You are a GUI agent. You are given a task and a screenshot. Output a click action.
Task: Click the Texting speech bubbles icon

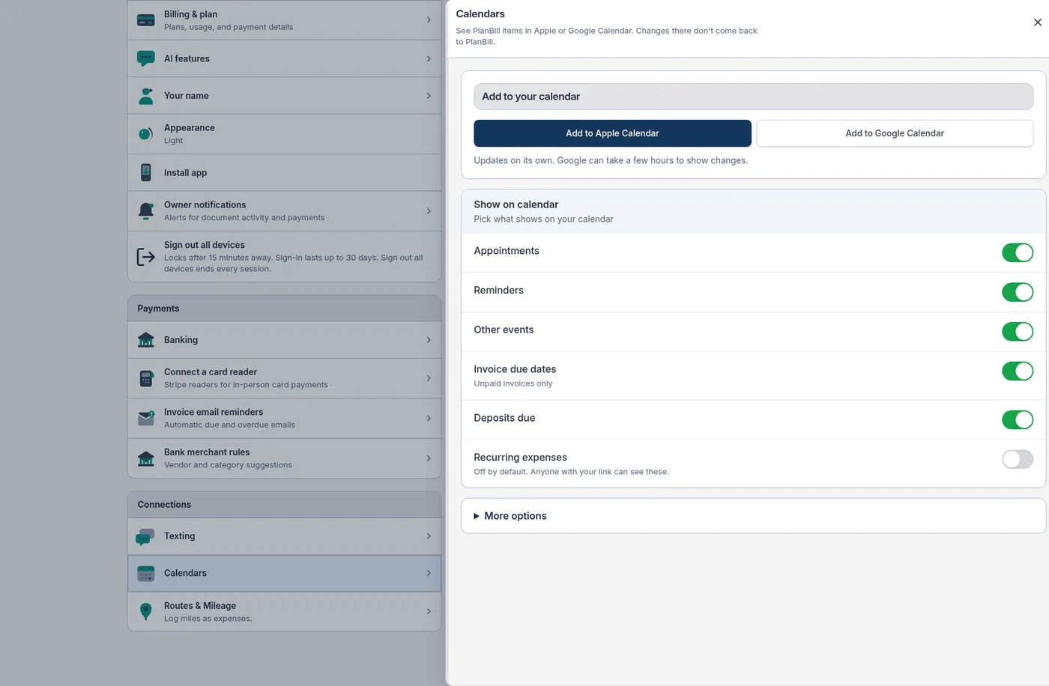(x=145, y=537)
